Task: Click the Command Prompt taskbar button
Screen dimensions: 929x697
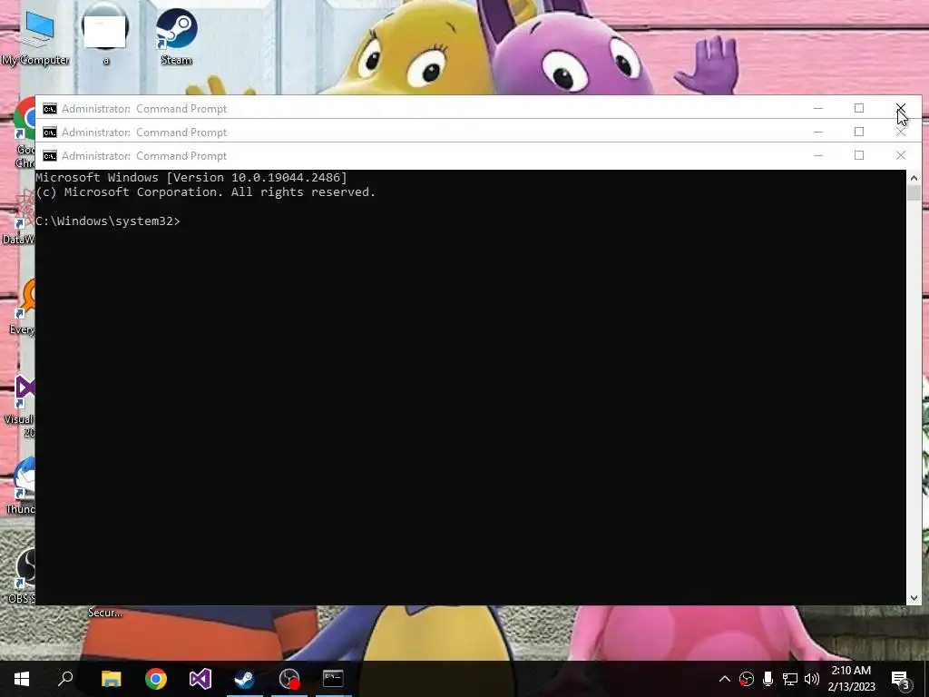Action: click(x=333, y=679)
